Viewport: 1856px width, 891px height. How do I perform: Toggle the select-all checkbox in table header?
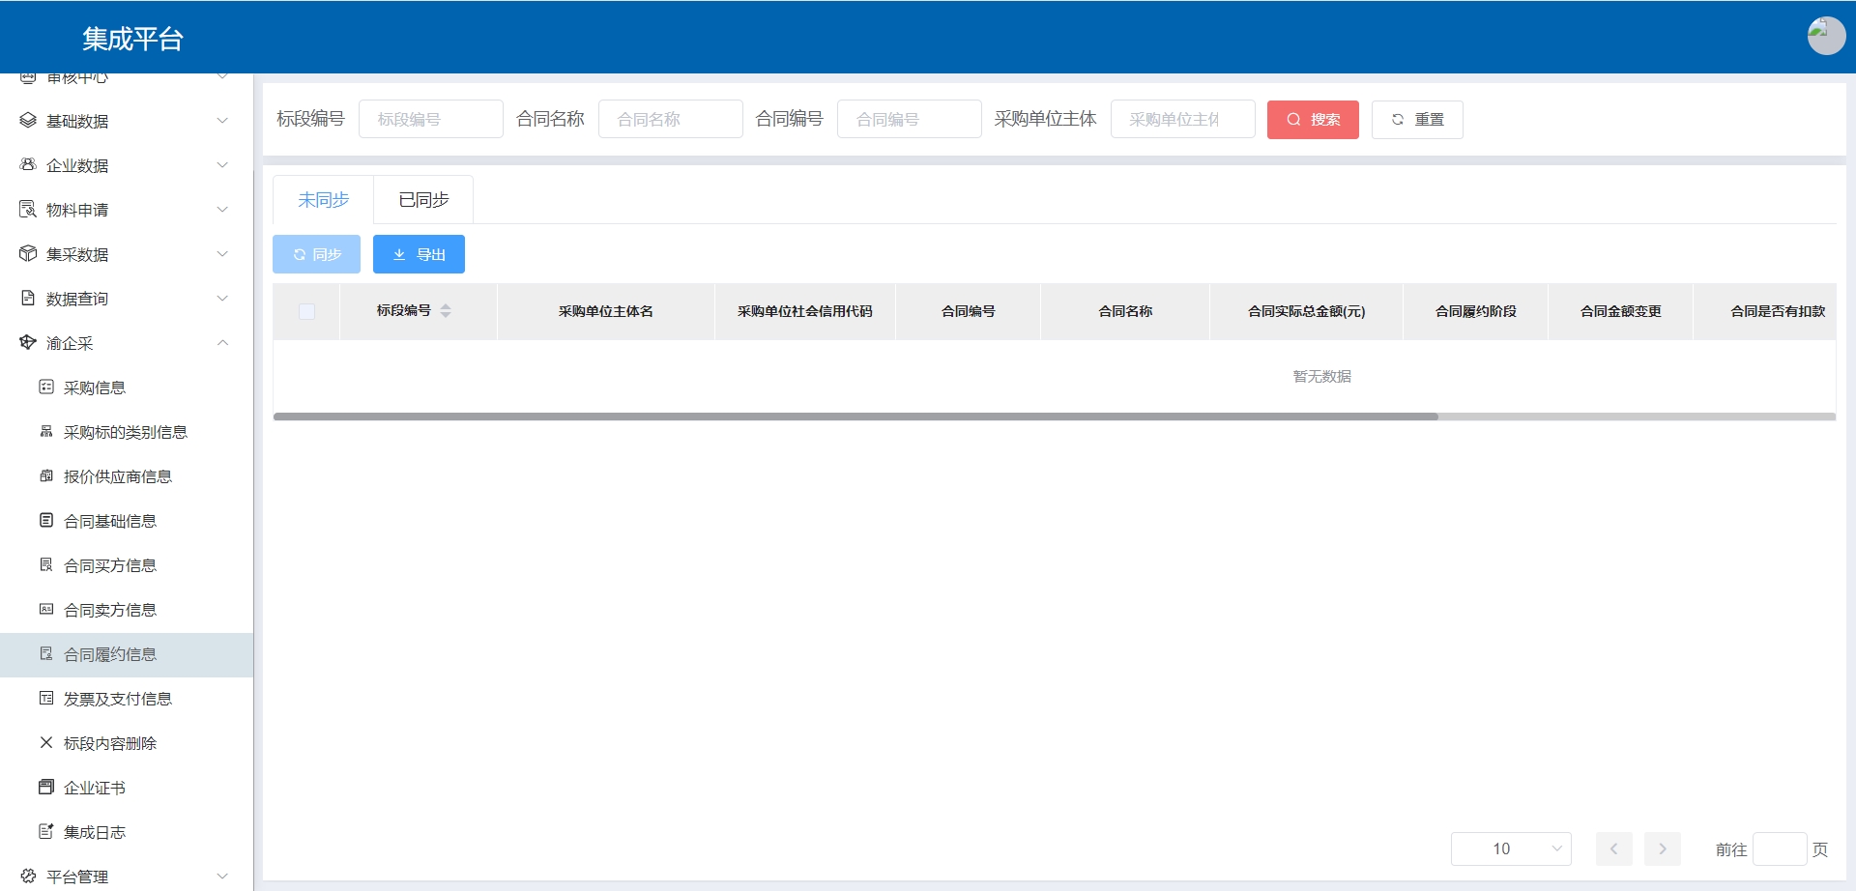pos(306,311)
